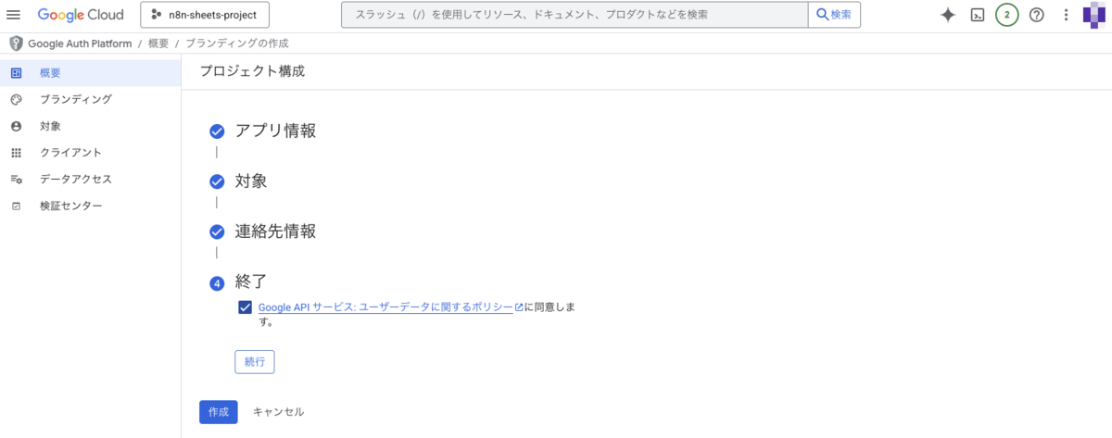Select データアクセス in the sidebar

[91, 179]
